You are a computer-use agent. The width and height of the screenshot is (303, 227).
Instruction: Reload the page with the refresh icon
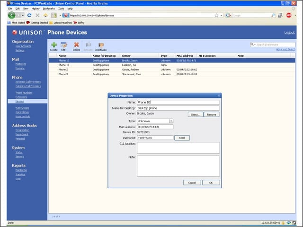click(29, 15)
